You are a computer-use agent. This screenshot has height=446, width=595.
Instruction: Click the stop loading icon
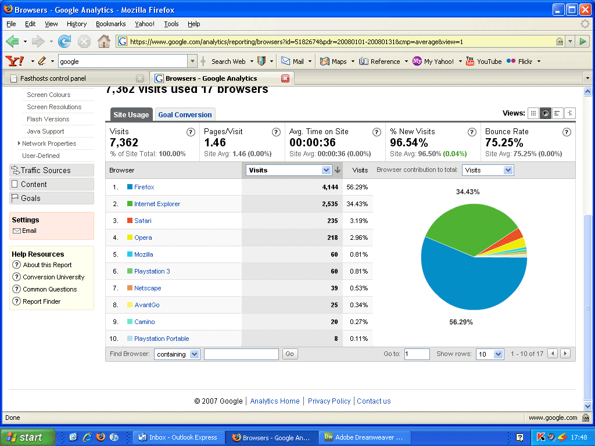click(x=84, y=41)
